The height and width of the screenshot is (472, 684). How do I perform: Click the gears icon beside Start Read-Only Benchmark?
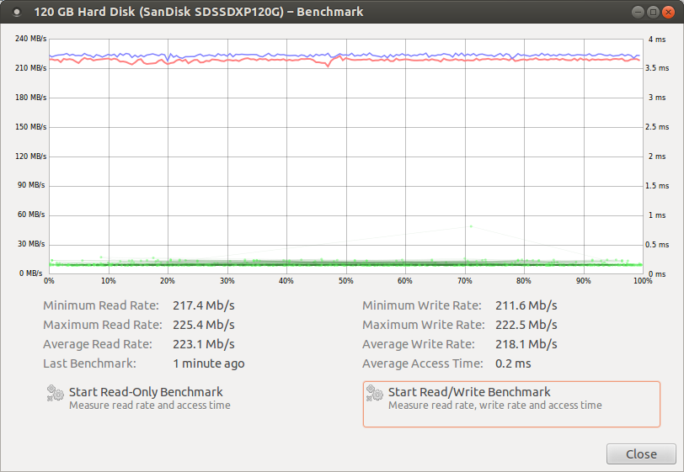(56, 393)
